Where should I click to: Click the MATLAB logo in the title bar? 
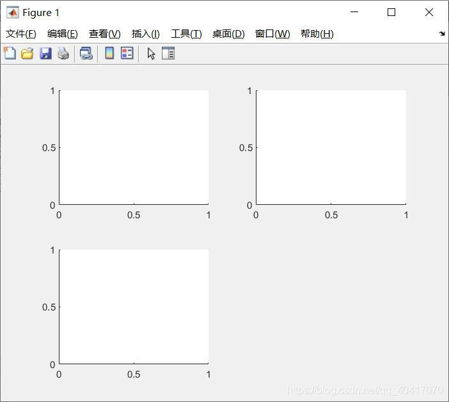click(x=13, y=13)
